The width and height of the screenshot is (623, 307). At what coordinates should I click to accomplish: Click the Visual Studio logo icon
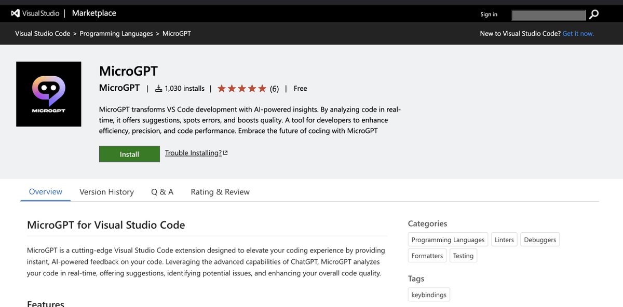tap(15, 13)
